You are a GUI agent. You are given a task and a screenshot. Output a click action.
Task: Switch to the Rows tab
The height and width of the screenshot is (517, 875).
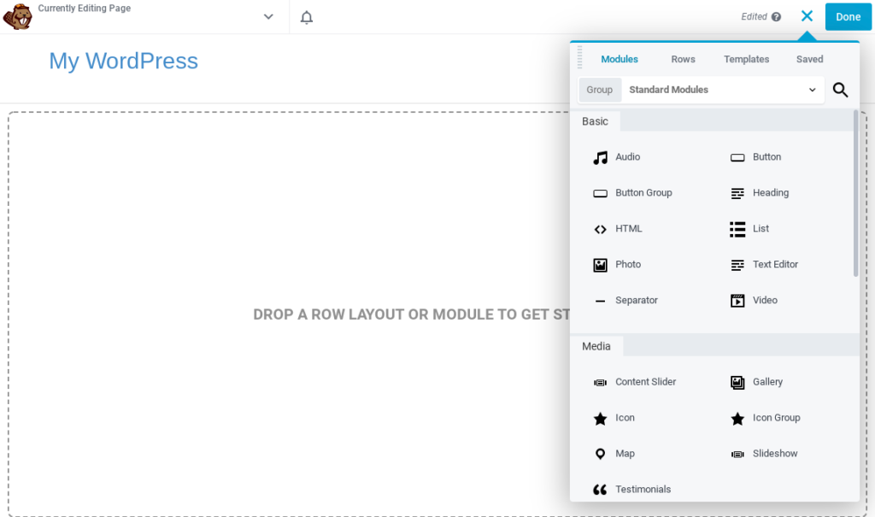683,59
